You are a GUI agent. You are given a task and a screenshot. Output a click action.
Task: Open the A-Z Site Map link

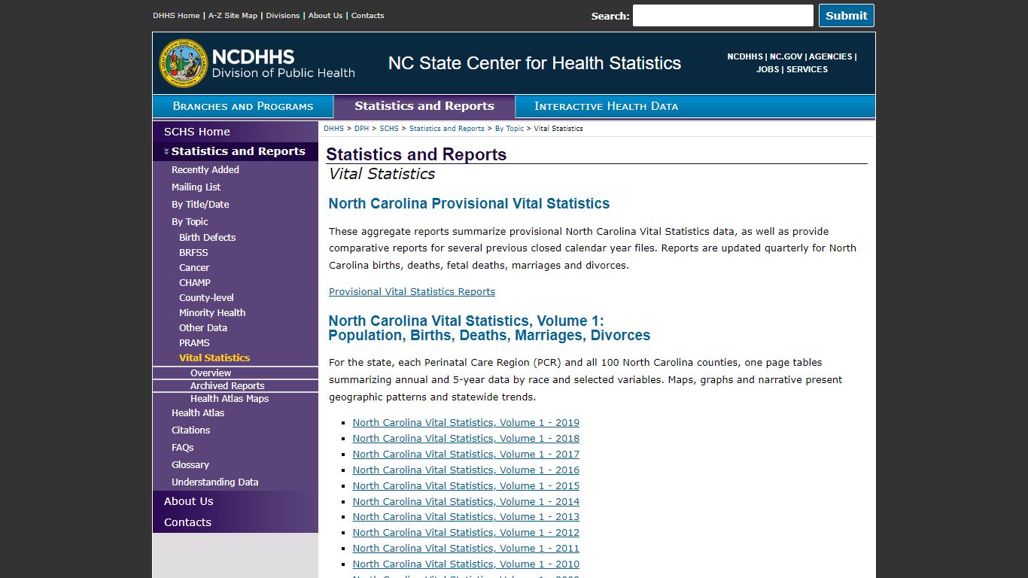233,15
